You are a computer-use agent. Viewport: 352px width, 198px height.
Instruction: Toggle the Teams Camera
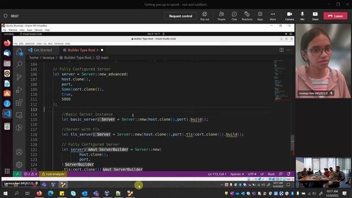[x=290, y=16]
